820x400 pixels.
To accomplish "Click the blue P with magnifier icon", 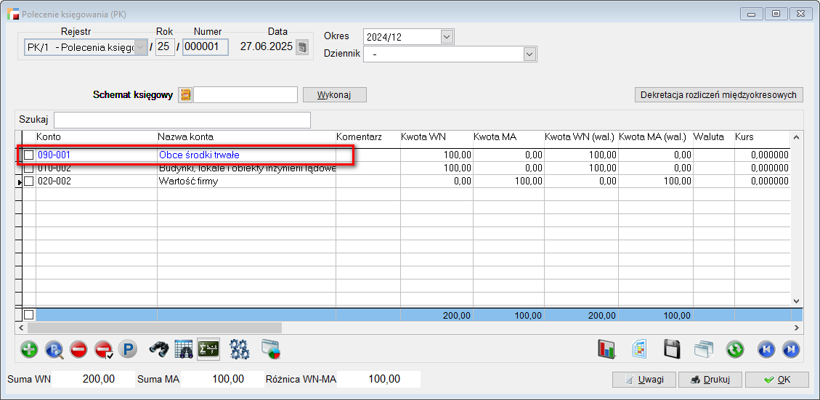I will click(x=54, y=349).
